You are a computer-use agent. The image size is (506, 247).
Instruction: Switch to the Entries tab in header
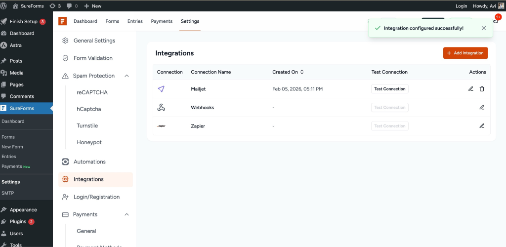[135, 21]
